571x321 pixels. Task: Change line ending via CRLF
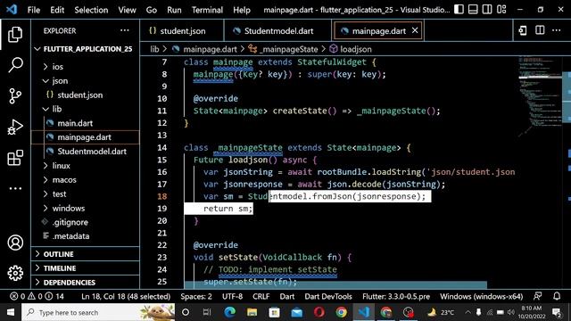tap(261, 296)
